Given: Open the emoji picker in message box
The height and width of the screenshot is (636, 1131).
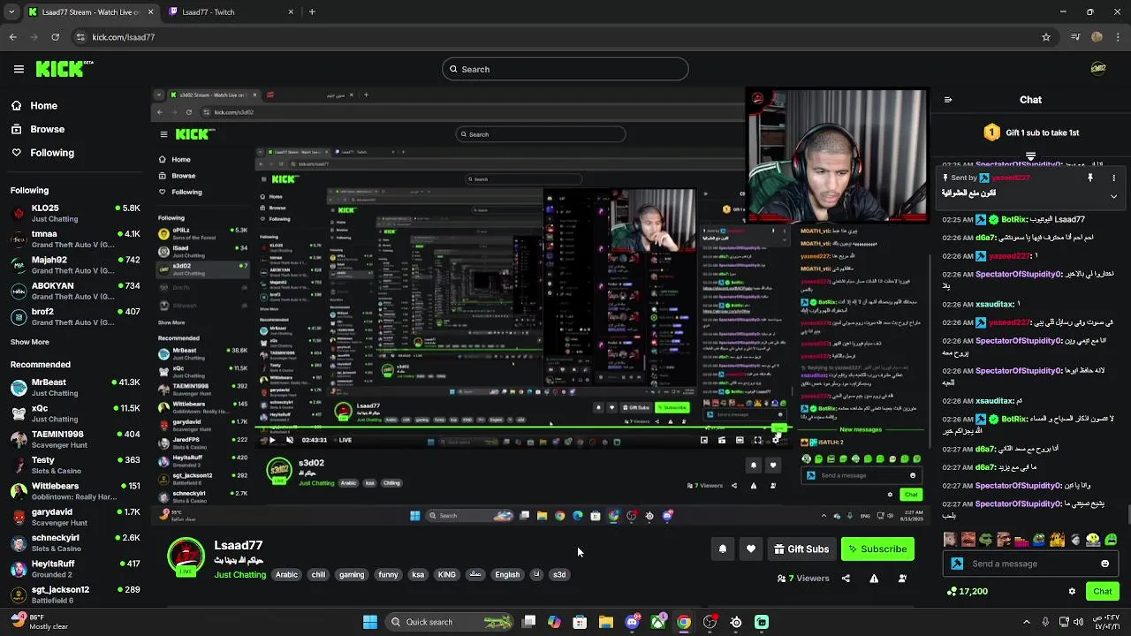Looking at the screenshot, I should [x=1104, y=564].
